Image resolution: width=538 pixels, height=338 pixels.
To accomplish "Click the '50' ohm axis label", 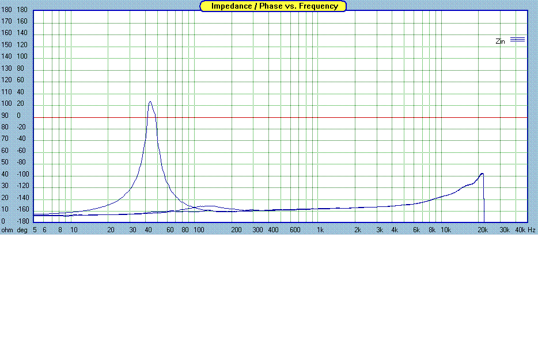I will point(5,162).
